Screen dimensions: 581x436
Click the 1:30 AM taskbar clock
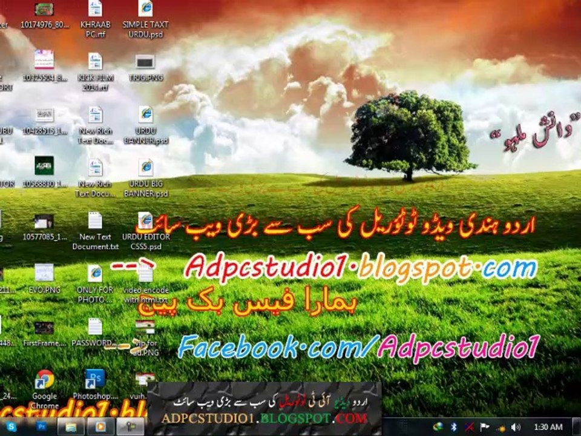tap(548, 427)
